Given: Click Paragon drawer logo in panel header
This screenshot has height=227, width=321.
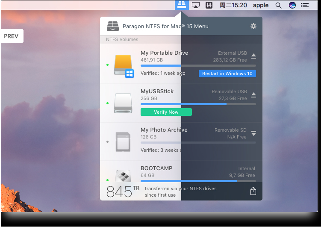Looking at the screenshot, I should [113, 26].
